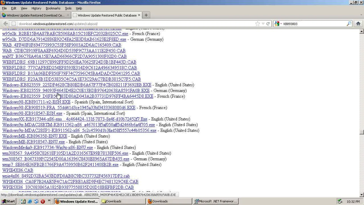Download Windows-KB823559_225DF4628 English EXE
This screenshot has height=205, width=364.
(x=77, y=85)
